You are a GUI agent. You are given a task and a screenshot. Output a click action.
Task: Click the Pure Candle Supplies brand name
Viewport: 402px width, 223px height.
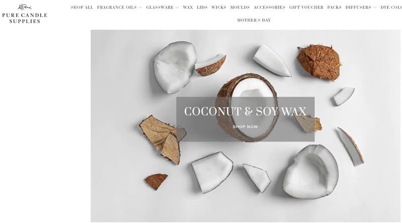[x=25, y=18]
